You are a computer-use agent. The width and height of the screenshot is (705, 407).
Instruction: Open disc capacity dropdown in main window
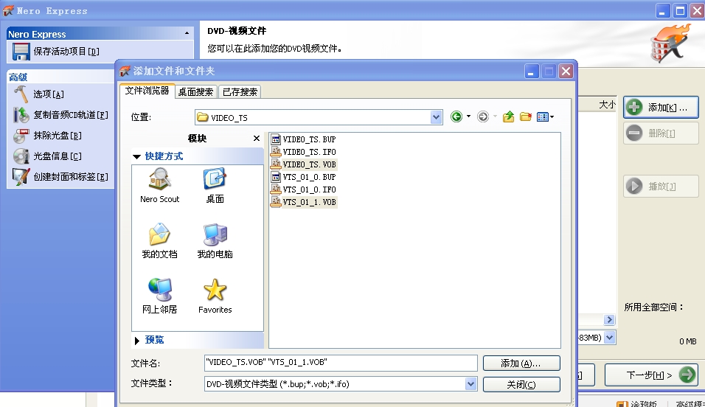tap(610, 337)
